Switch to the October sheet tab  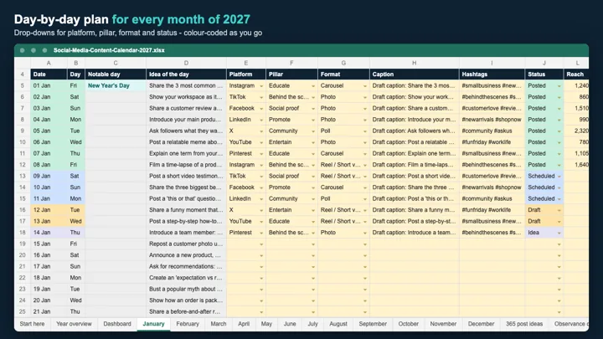[x=409, y=324]
